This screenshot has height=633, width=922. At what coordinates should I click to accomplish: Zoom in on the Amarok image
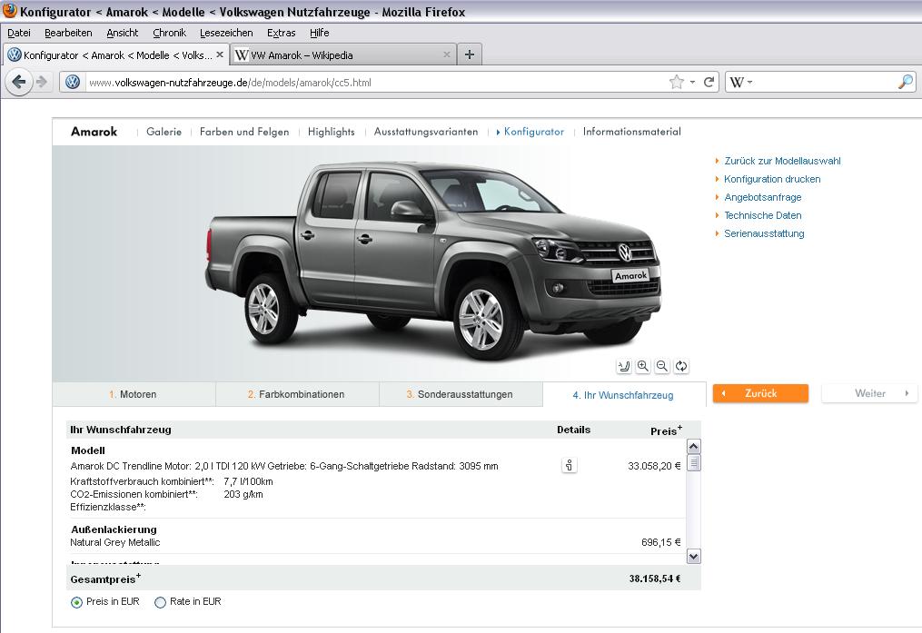pyautogui.click(x=643, y=366)
